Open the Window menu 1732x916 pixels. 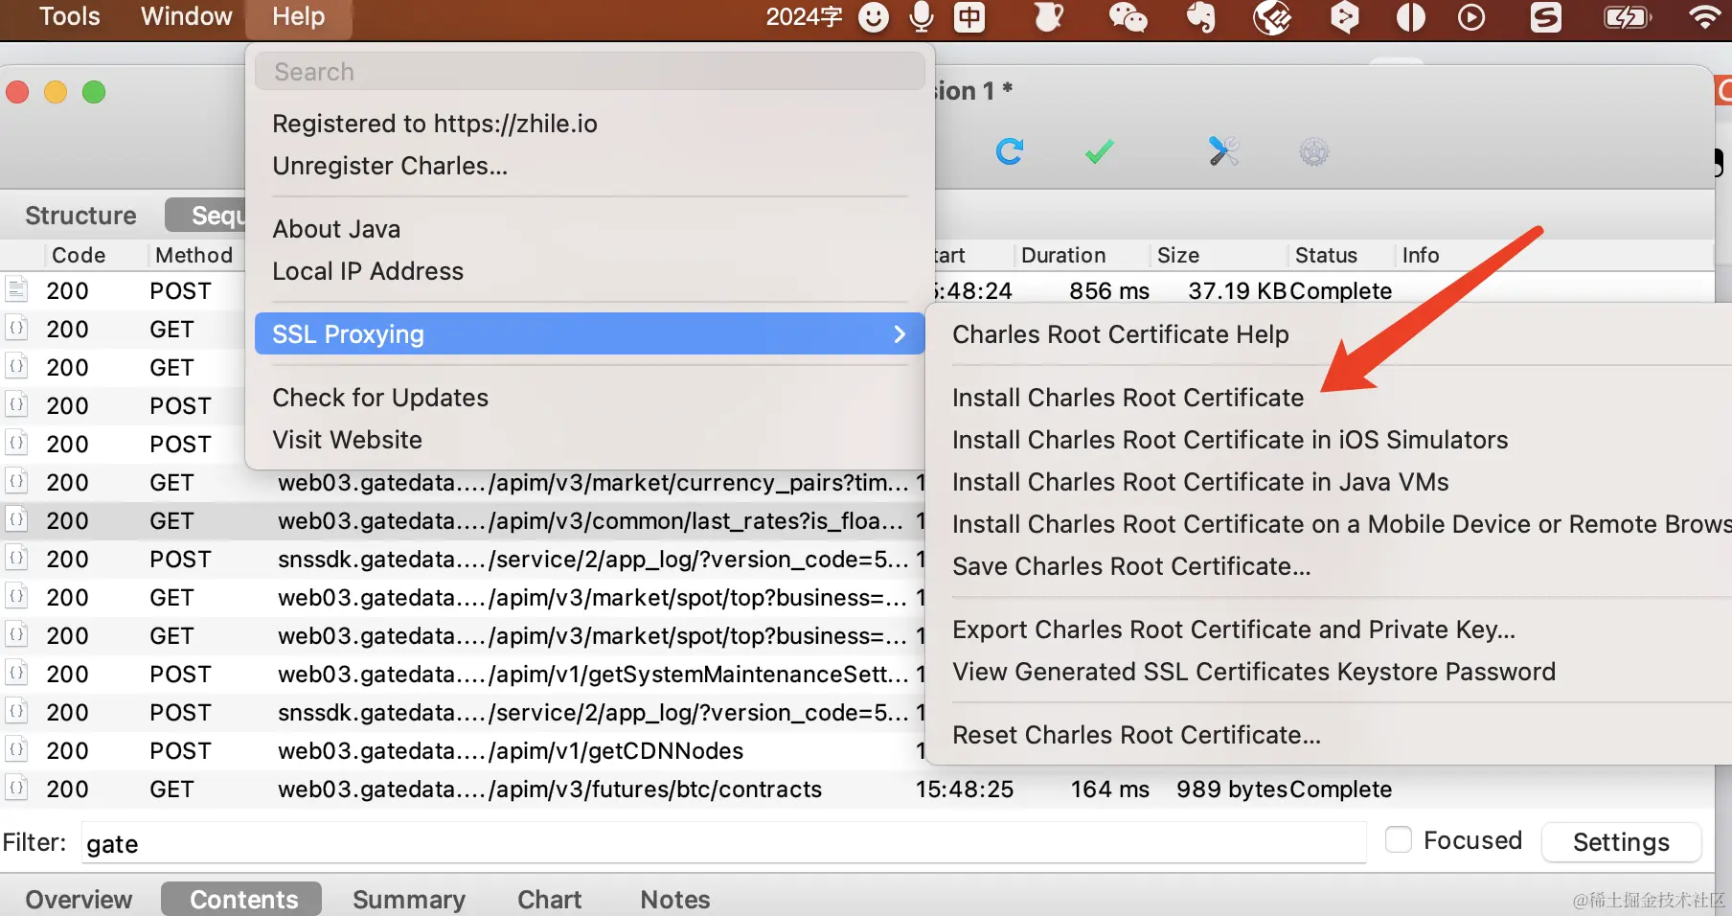tap(186, 16)
